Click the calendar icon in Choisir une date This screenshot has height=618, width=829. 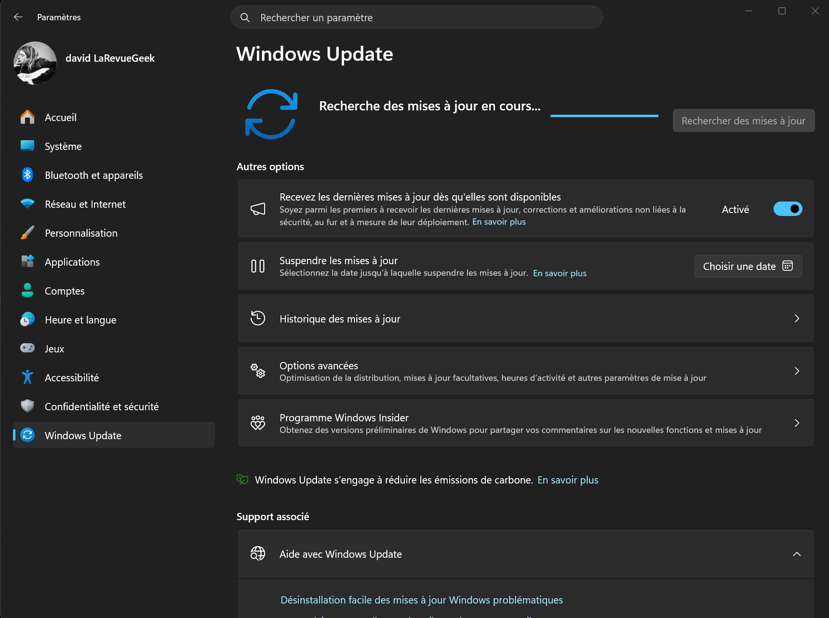pyautogui.click(x=788, y=266)
